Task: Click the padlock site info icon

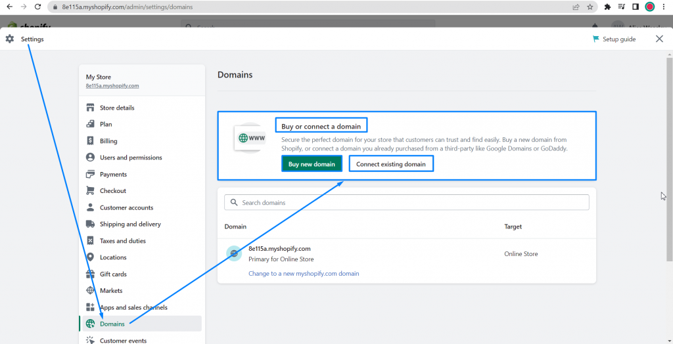Action: [x=55, y=7]
